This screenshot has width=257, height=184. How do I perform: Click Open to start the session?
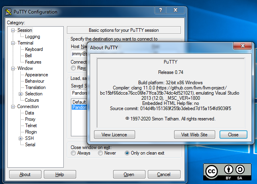pos(129,174)
